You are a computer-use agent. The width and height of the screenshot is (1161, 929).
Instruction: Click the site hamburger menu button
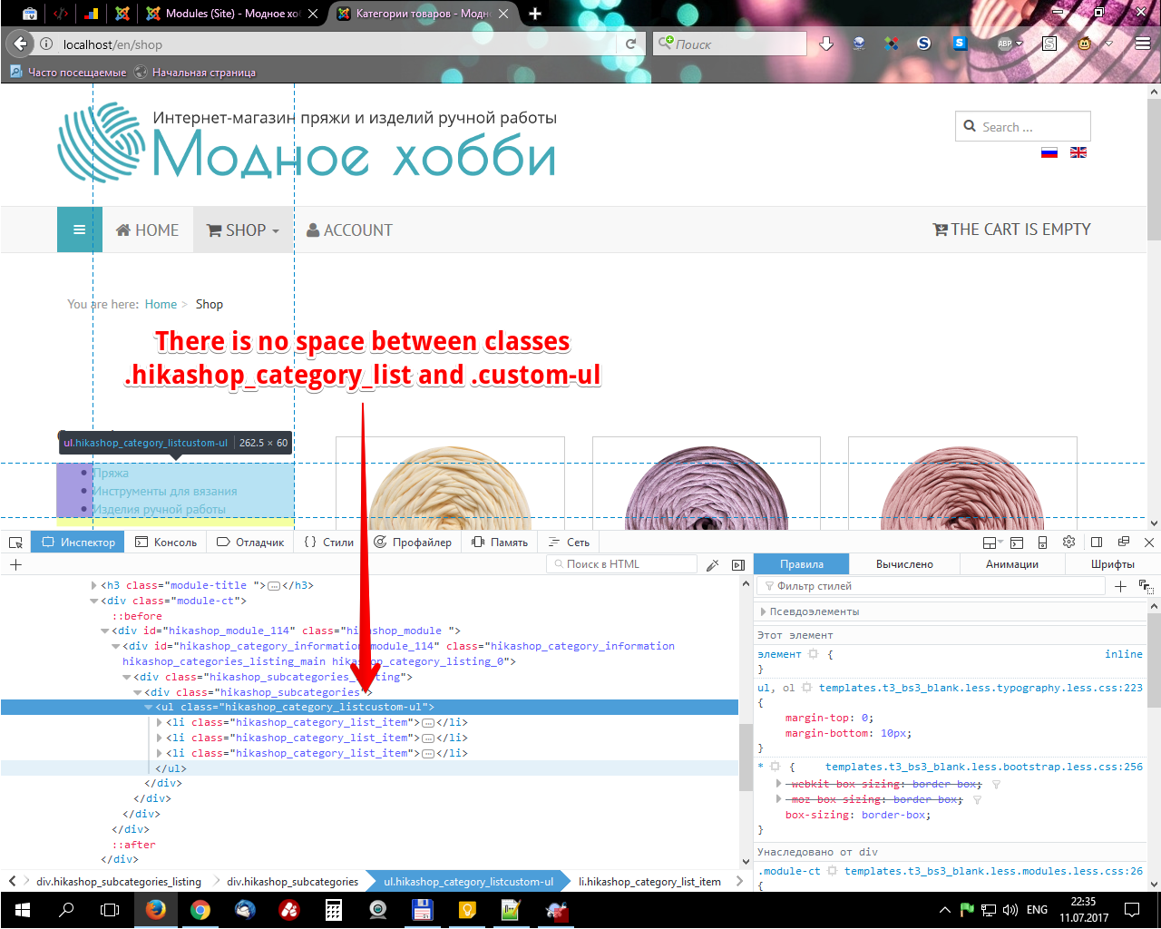80,230
